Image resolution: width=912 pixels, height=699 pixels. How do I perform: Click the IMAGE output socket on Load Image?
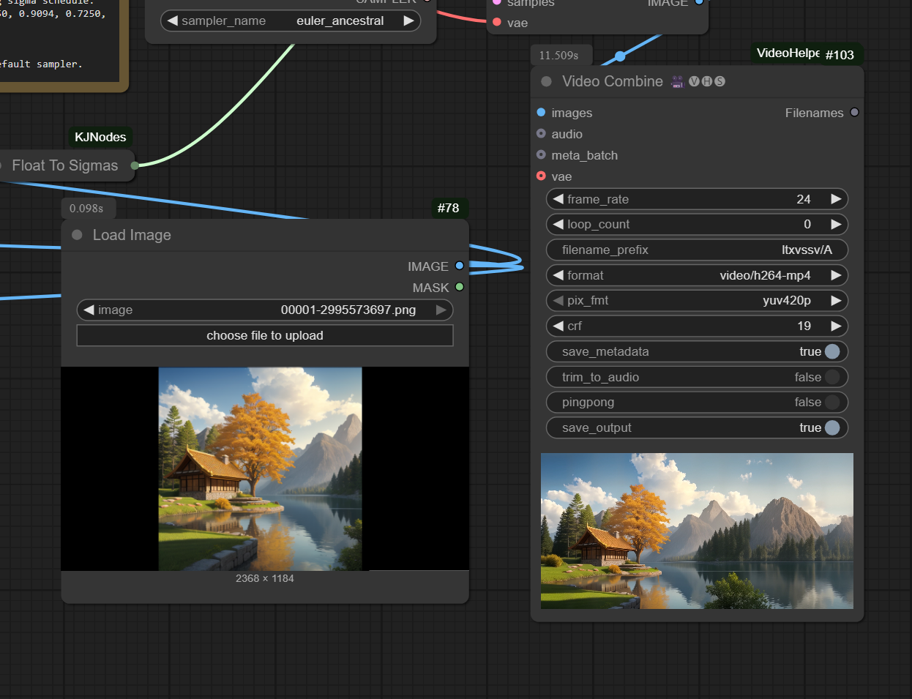[x=460, y=266]
